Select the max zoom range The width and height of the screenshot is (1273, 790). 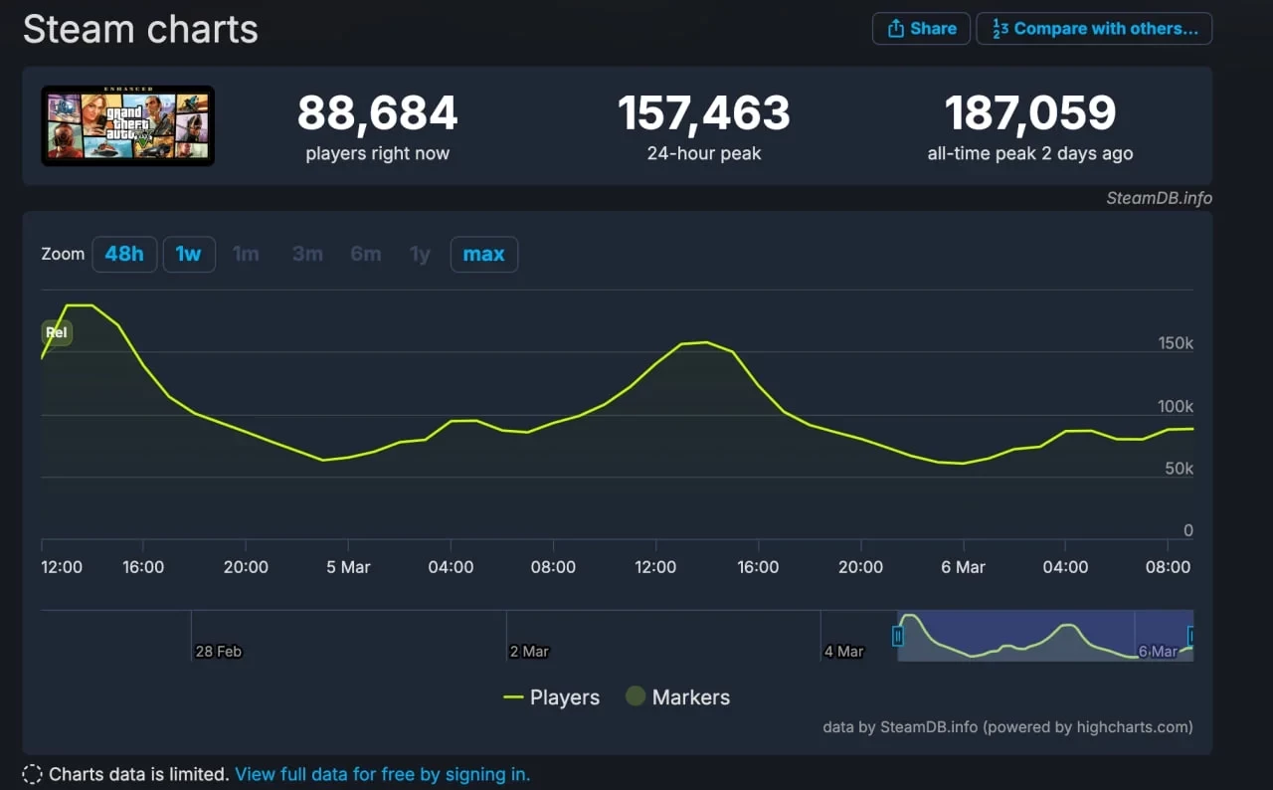483,254
